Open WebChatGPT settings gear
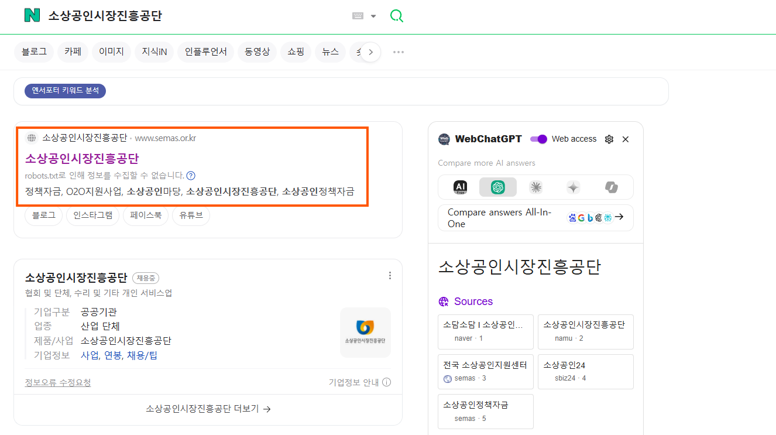Viewport: 776px width, 435px height. (x=609, y=139)
